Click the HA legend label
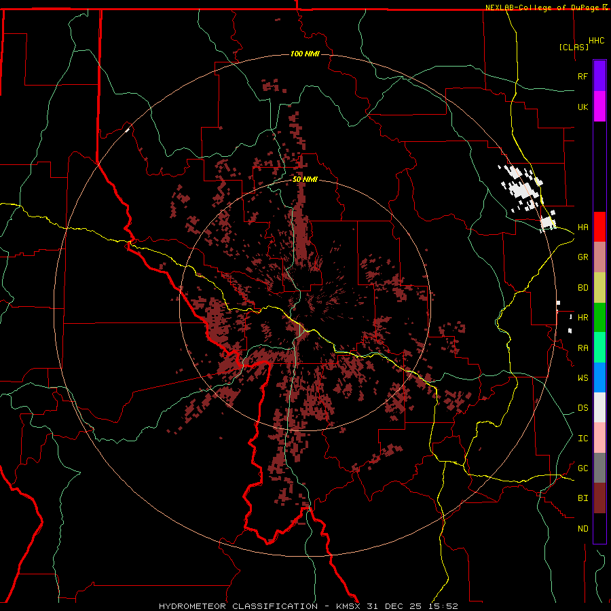 pyautogui.click(x=582, y=227)
